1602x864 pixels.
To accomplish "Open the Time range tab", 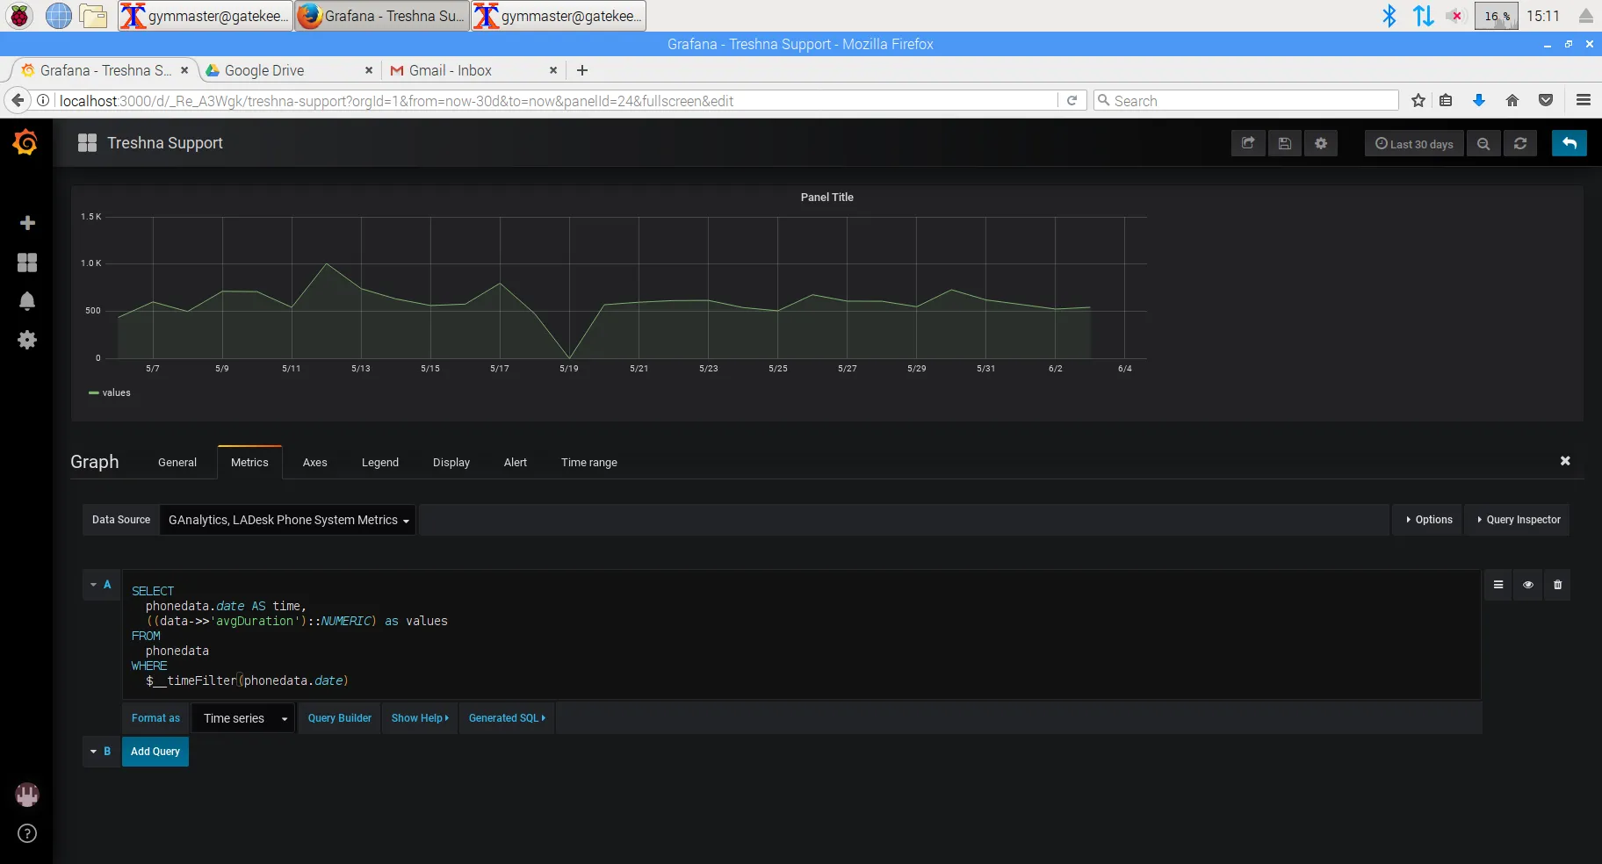I will (x=589, y=463).
